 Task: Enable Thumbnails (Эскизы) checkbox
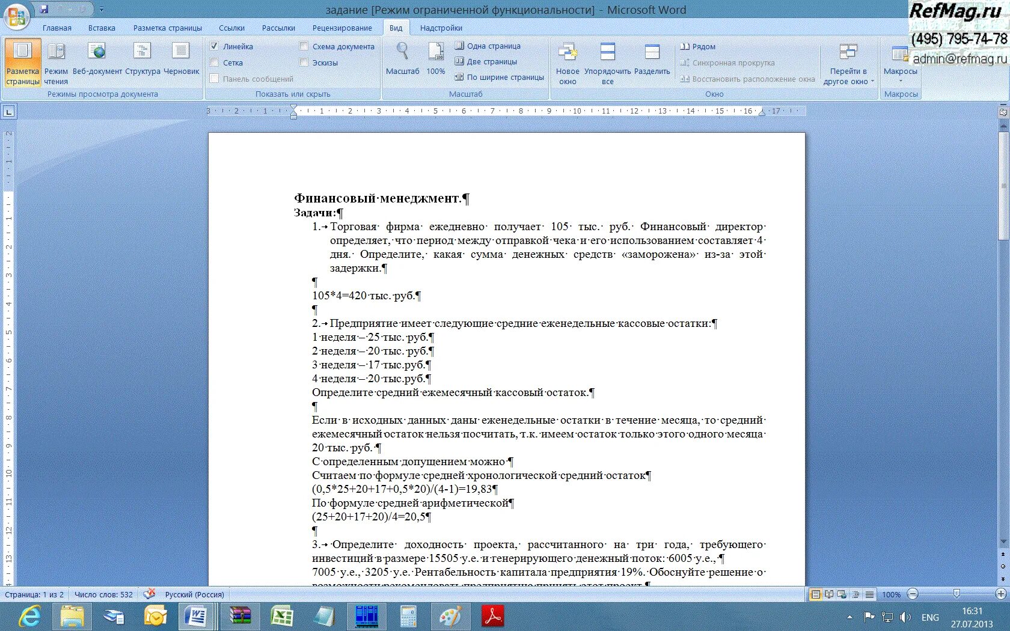point(304,62)
